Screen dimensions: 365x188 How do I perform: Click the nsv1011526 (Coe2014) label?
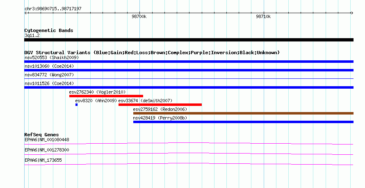pos(49,83)
